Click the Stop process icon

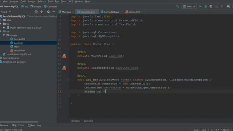click(x=222, y=7)
